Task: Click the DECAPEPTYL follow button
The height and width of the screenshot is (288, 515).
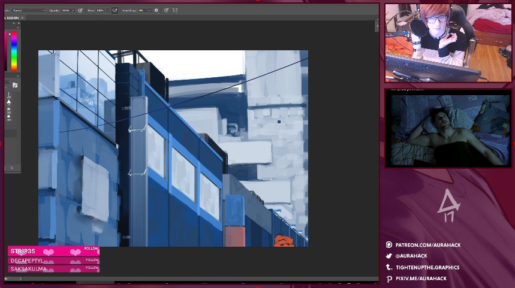Action: (92, 260)
